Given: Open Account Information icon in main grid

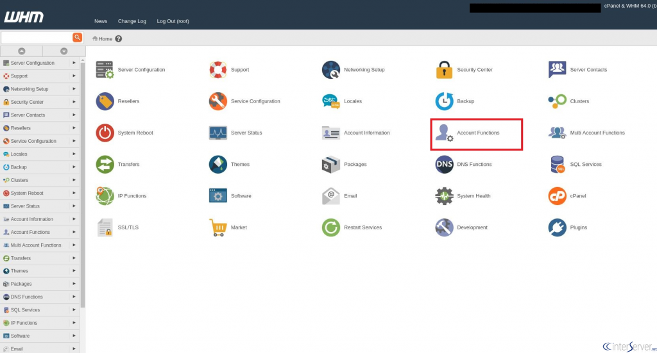Looking at the screenshot, I should 331,133.
